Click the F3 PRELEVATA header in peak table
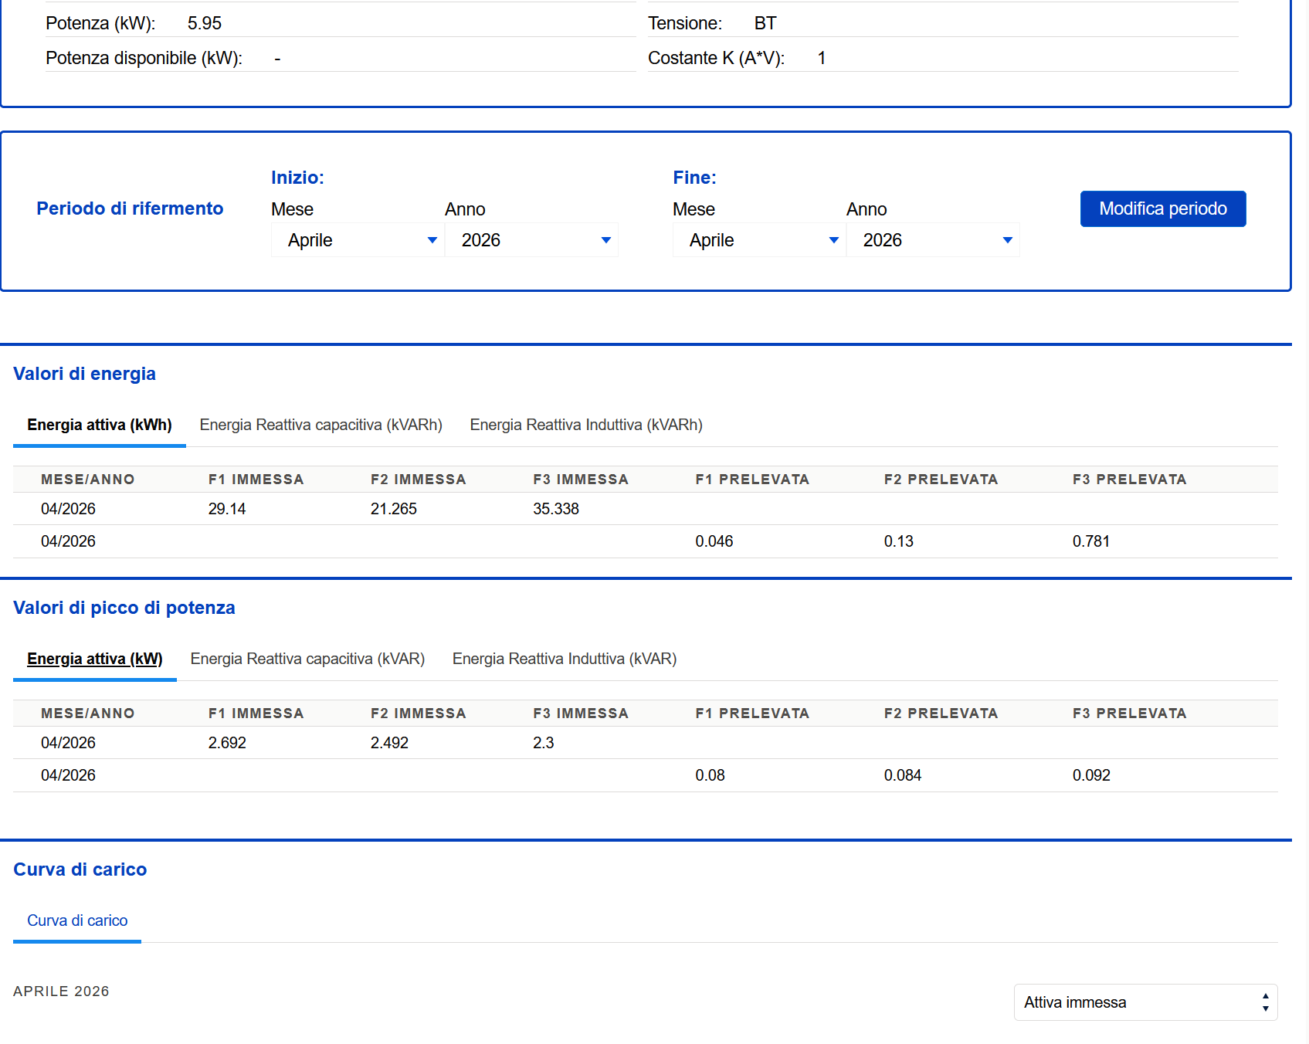The height and width of the screenshot is (1044, 1309). click(1129, 714)
